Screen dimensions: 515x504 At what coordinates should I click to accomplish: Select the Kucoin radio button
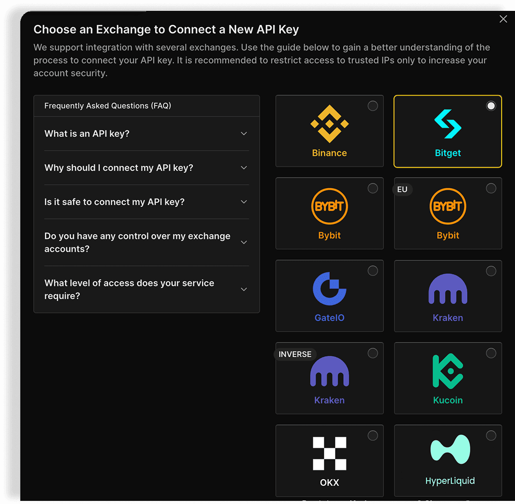pos(491,353)
